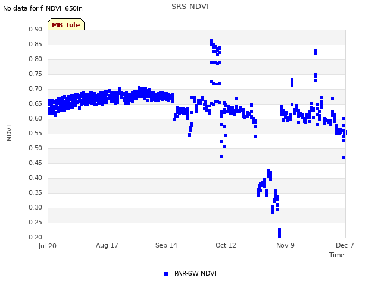Click the Time x-axis label

(337, 255)
